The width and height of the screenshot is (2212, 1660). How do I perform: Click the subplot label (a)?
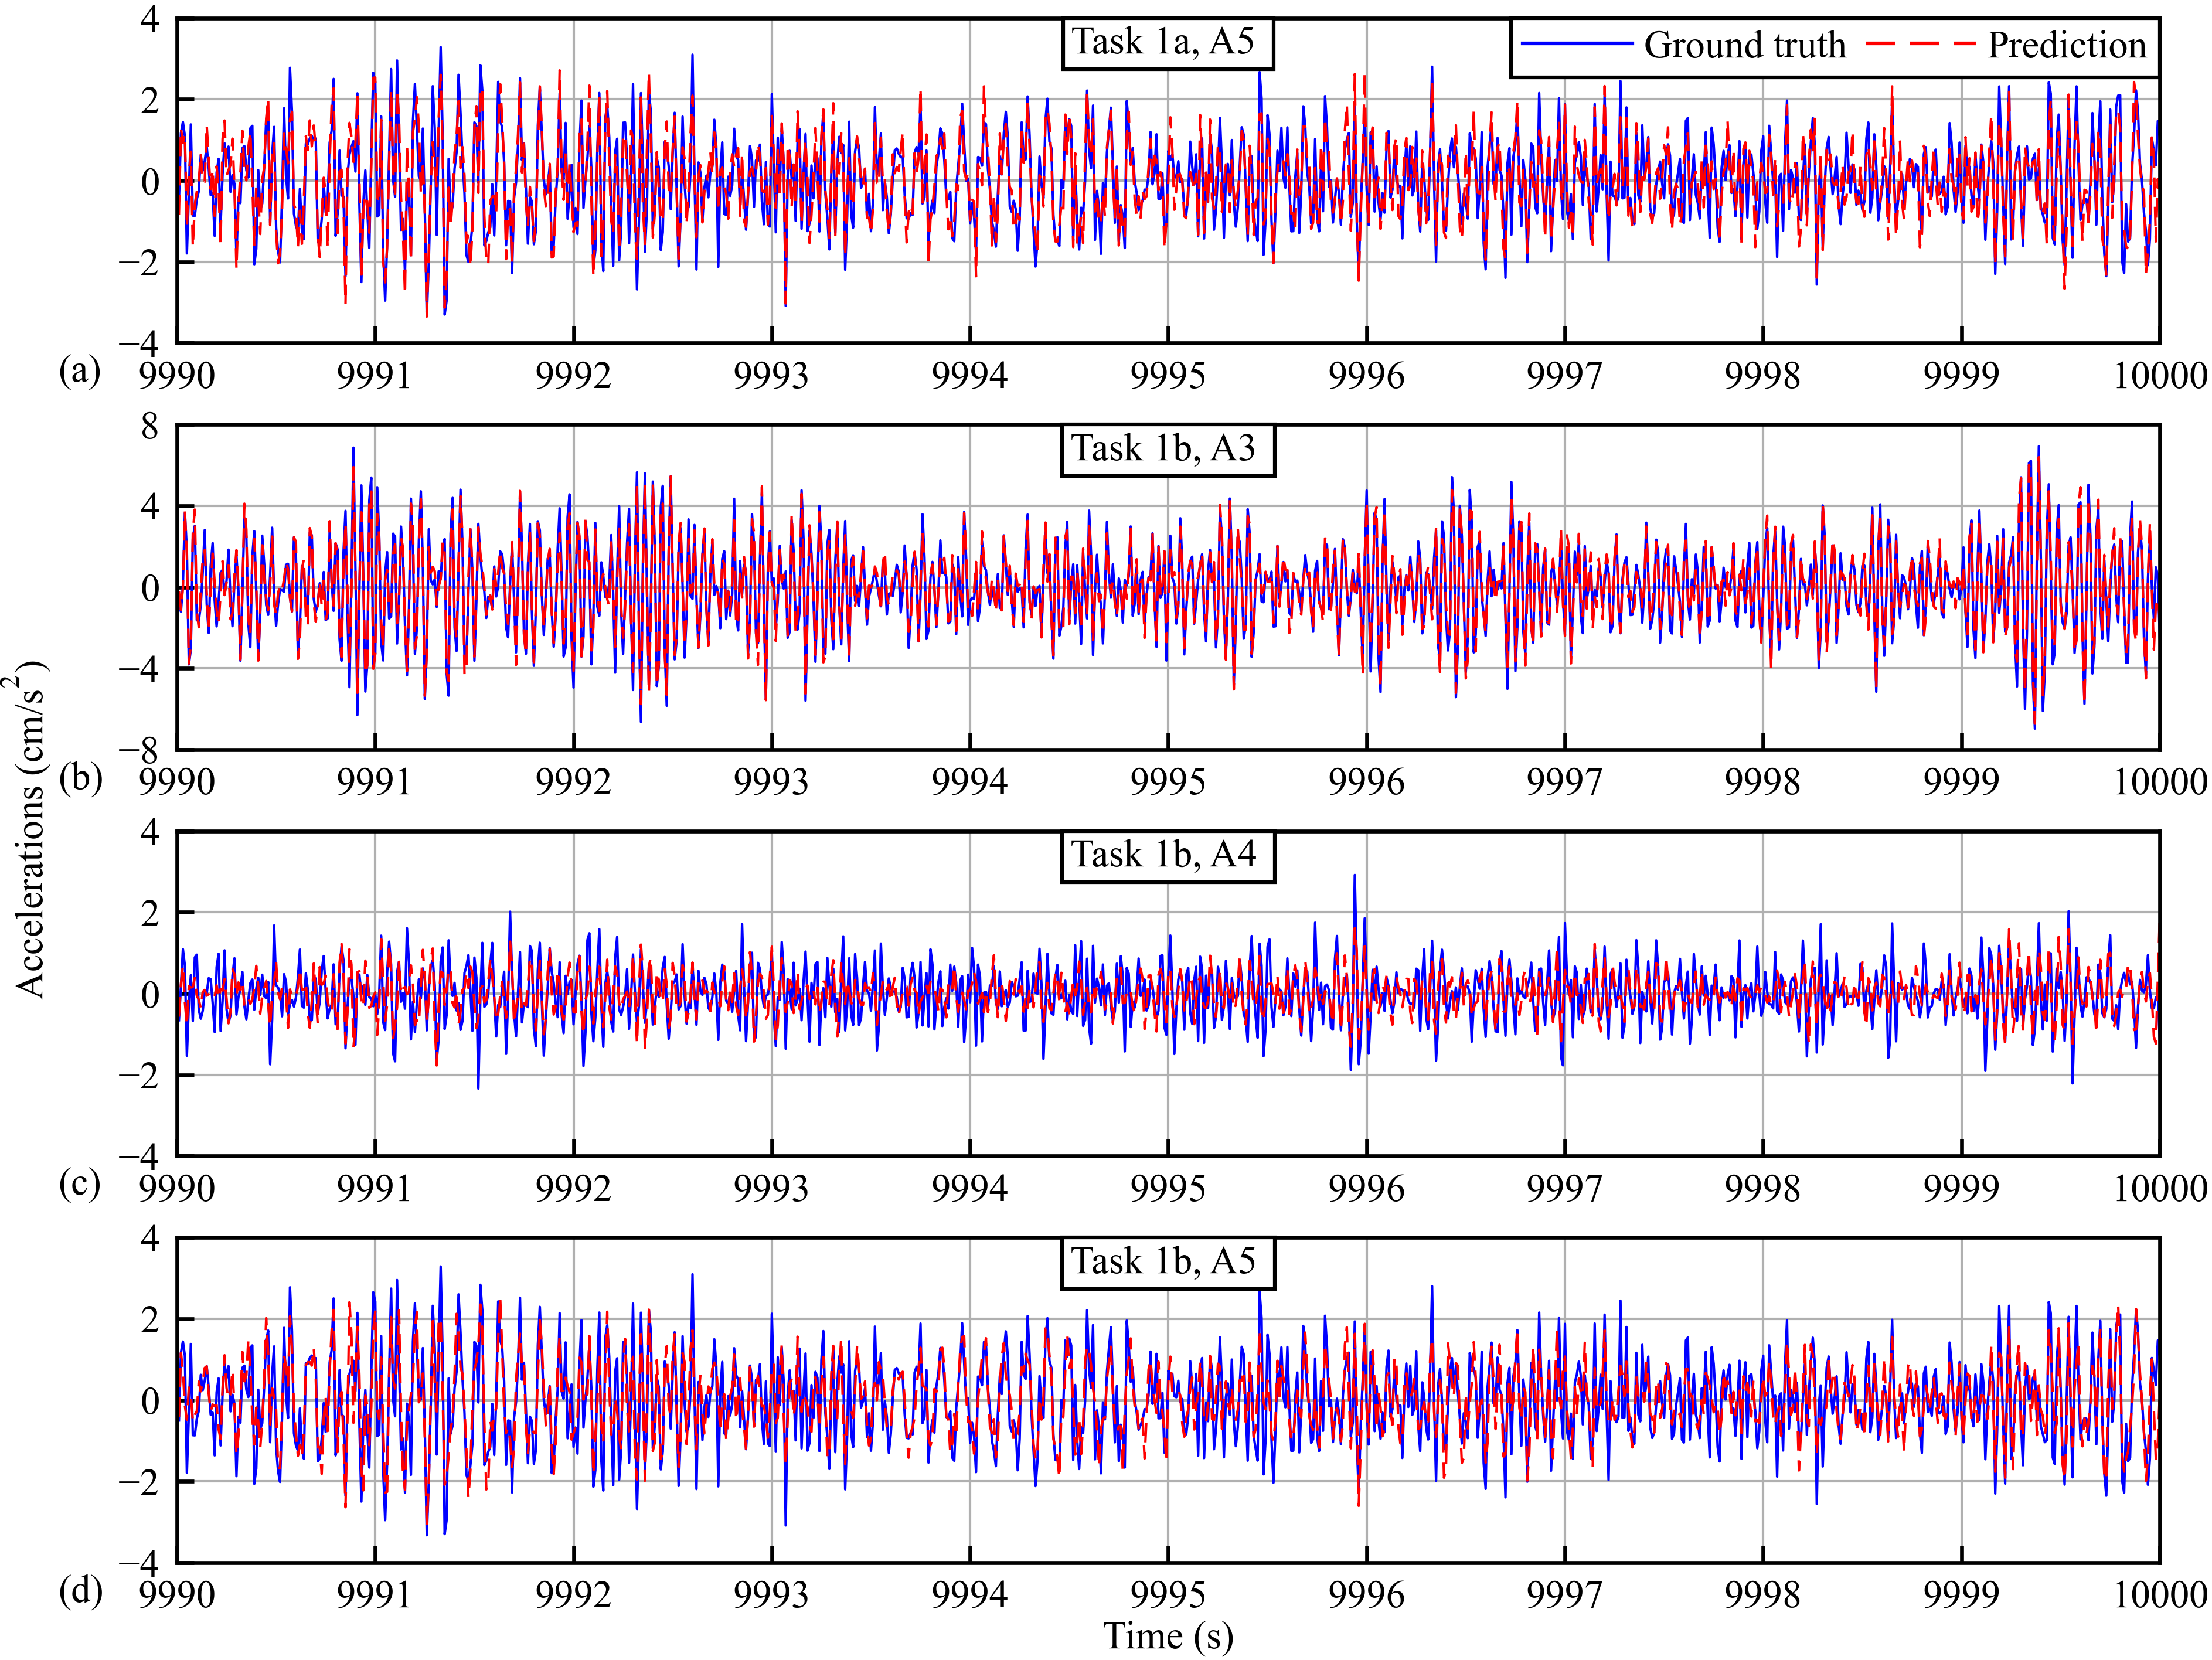coord(80,371)
